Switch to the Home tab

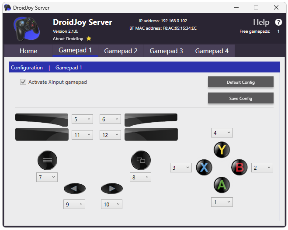pos(28,51)
